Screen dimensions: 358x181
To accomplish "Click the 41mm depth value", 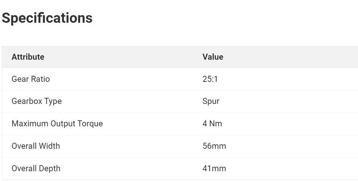I will [214, 168].
